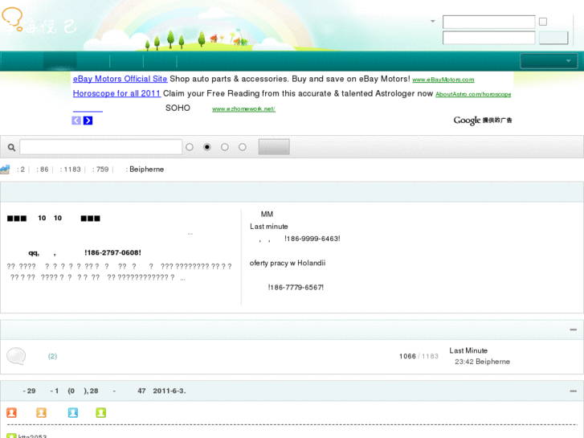Click the green member legend icon
This screenshot has width=584, height=438.
[x=101, y=412]
